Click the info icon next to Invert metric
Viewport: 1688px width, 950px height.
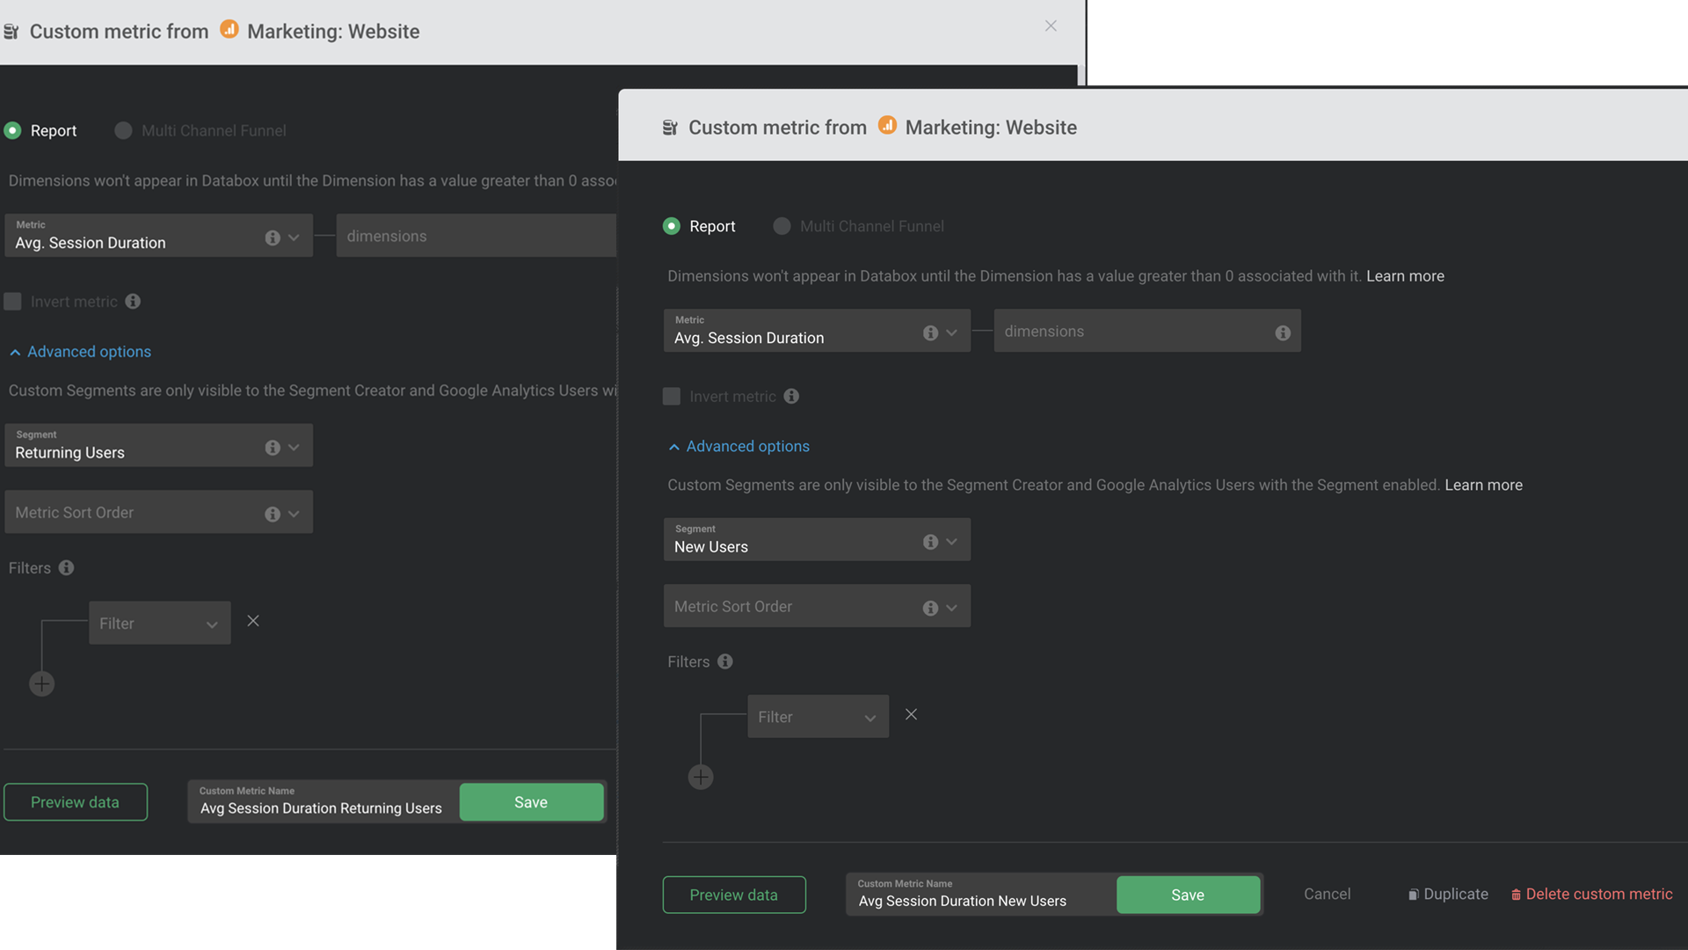[x=790, y=396]
